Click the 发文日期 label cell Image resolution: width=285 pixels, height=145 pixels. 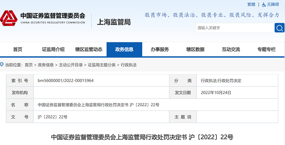[183, 93]
